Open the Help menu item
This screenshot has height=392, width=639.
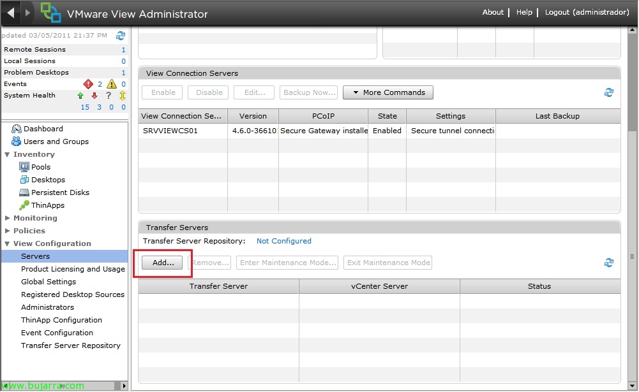[524, 12]
